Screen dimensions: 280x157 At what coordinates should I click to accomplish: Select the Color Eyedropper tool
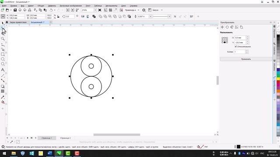pyautogui.click(x=3, y=97)
